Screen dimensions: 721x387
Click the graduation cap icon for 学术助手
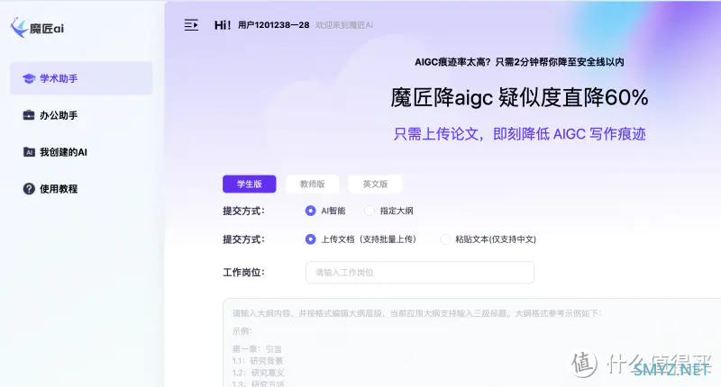click(29, 78)
